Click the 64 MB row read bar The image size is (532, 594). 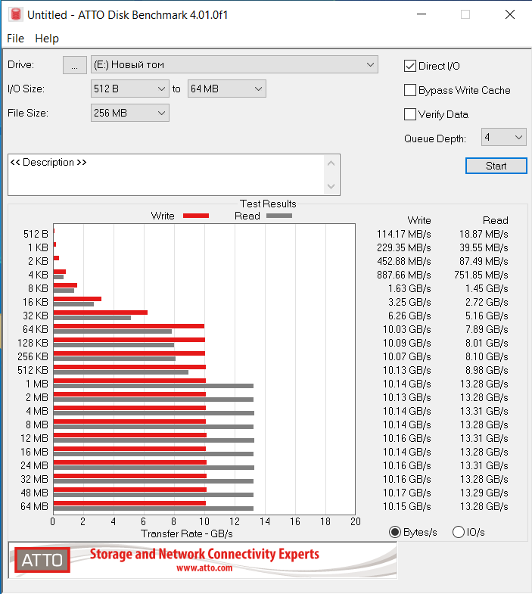tap(154, 508)
